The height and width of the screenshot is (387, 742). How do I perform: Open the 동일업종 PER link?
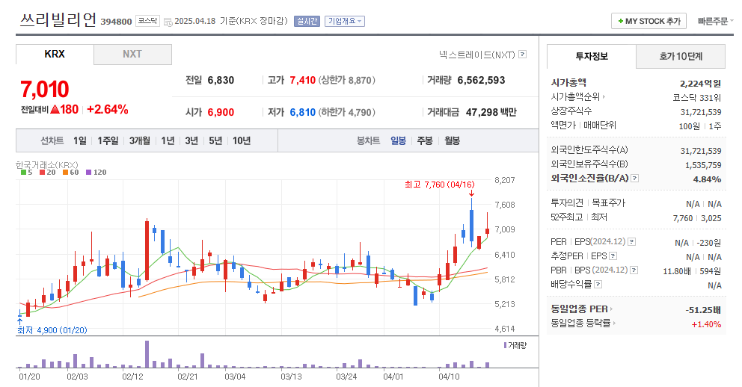[x=582, y=309]
